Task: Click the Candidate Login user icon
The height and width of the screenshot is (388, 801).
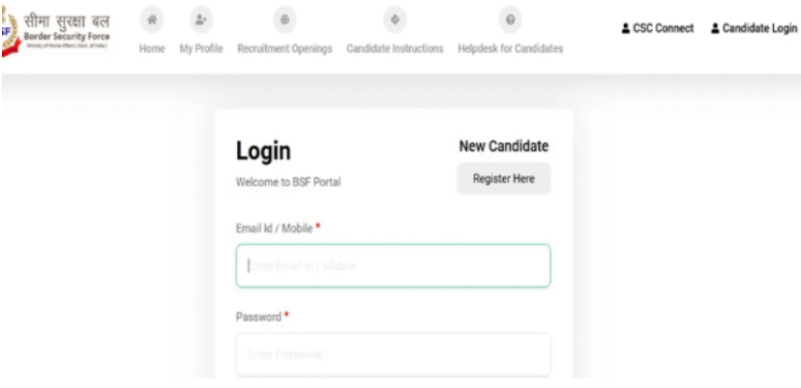Action: tap(715, 28)
